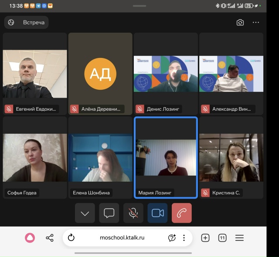Tap the Alice assistant icon in browser bar
This screenshot has height=257, width=279.
tap(30, 238)
